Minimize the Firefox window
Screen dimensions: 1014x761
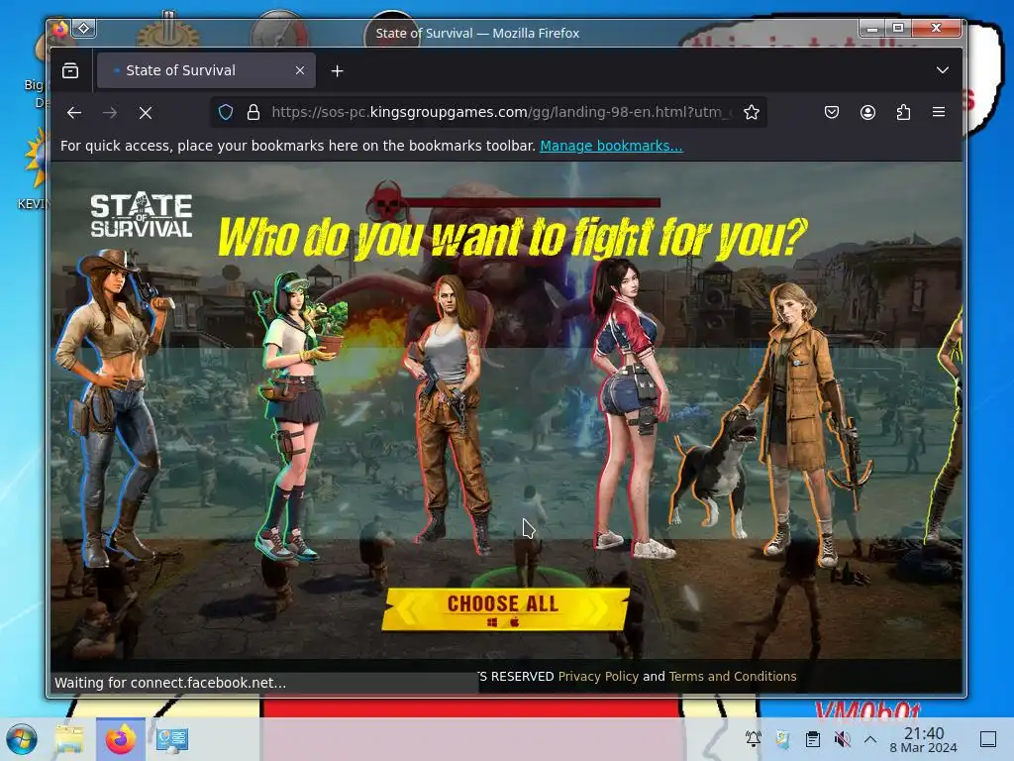(872, 28)
